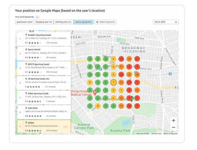Click the 959 reviews text
Screen dimensions: 197x150
(x=52, y=72)
